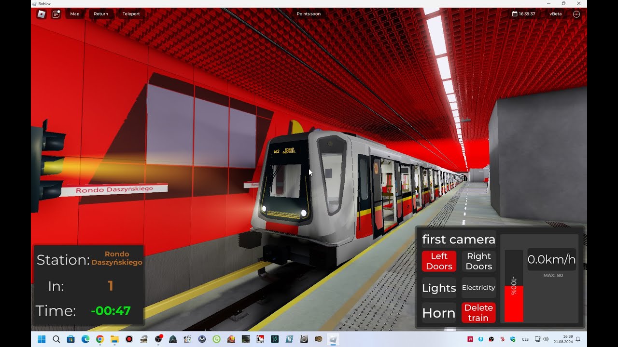Sound the Horn button

tap(439, 313)
